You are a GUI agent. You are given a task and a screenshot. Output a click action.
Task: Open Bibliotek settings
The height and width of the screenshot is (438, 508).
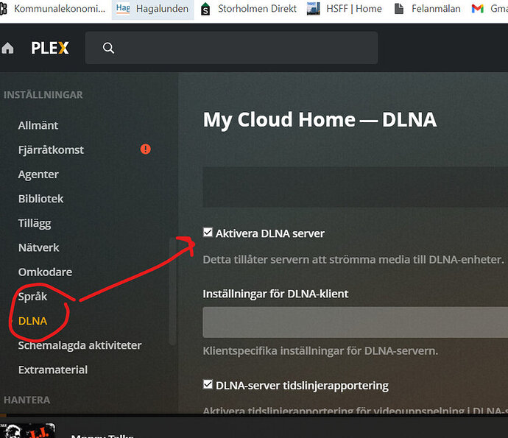(40, 199)
